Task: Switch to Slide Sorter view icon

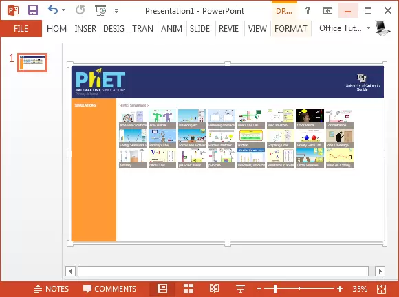Action: click(188, 289)
